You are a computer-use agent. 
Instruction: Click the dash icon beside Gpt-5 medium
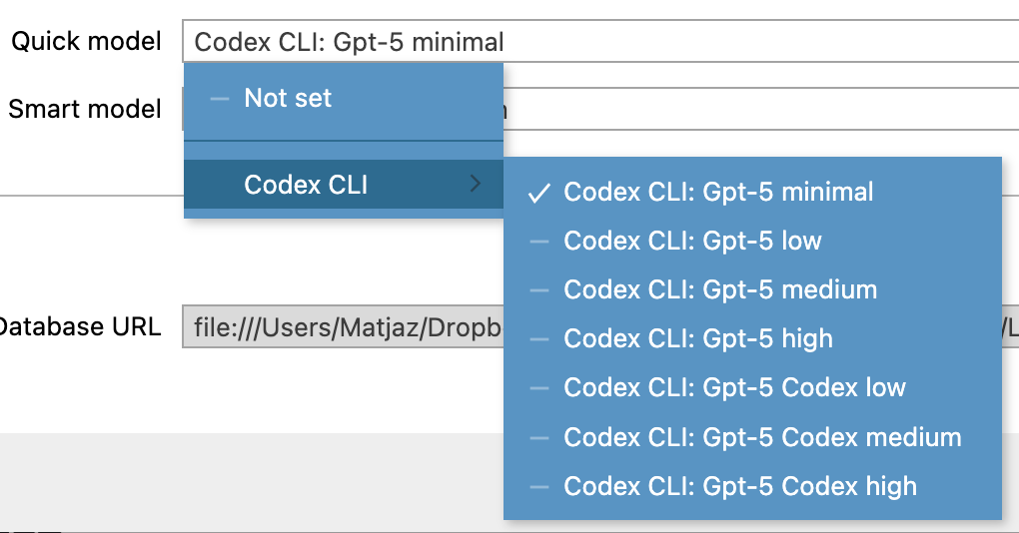tap(539, 290)
